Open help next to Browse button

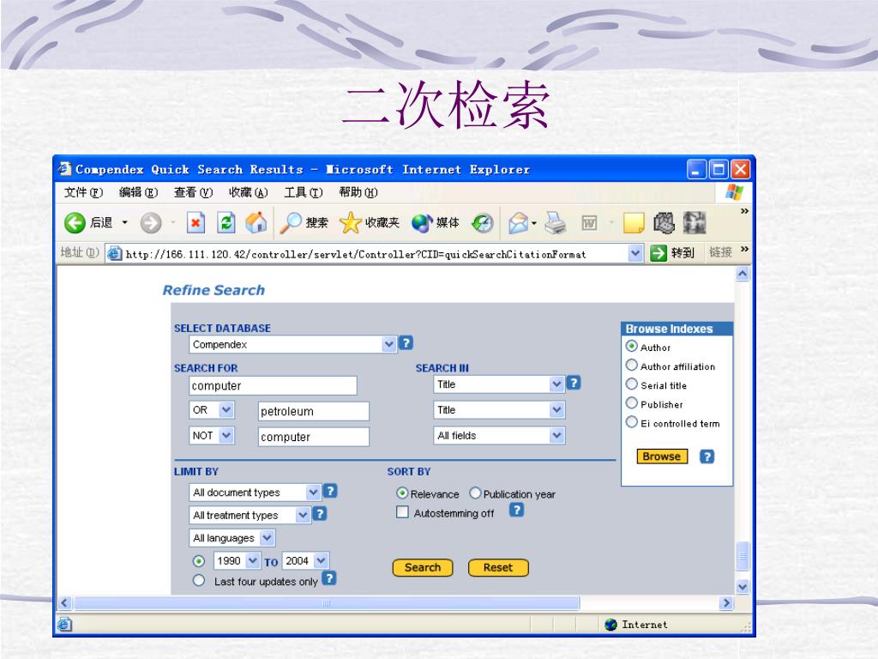click(707, 456)
